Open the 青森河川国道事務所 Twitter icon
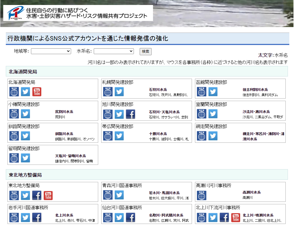 [119, 195]
